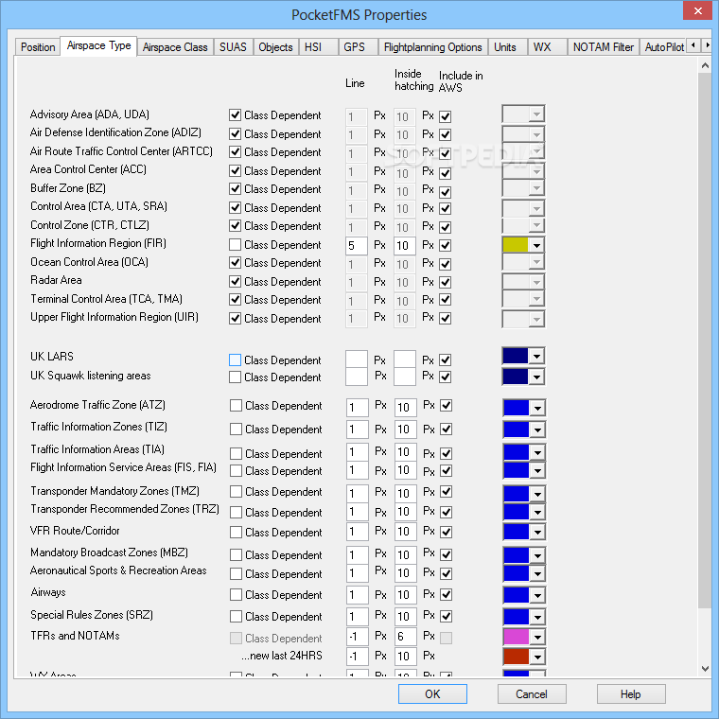Open the Airspace Class tab
The width and height of the screenshot is (719, 719).
point(175,47)
